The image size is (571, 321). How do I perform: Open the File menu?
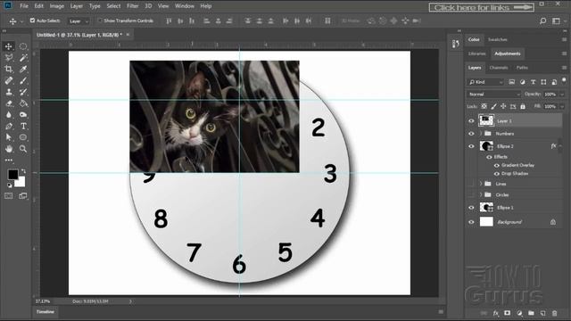coord(24,6)
